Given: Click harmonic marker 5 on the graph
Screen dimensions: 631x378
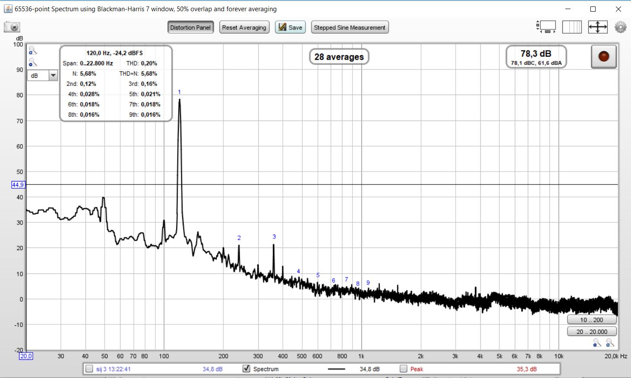Looking at the screenshot, I should point(318,275).
